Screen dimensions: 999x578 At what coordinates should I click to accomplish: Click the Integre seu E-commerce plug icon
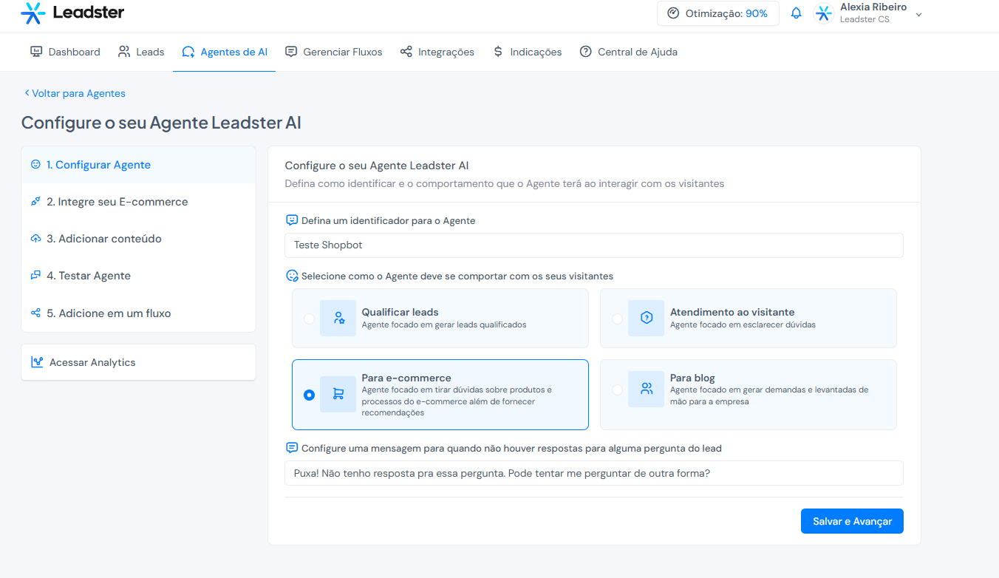(x=35, y=201)
